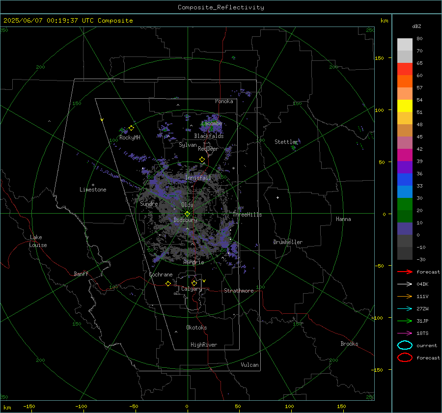442x413 pixels.
Task: Click the yellow diamond marker near RockyMH
Action: click(x=131, y=128)
